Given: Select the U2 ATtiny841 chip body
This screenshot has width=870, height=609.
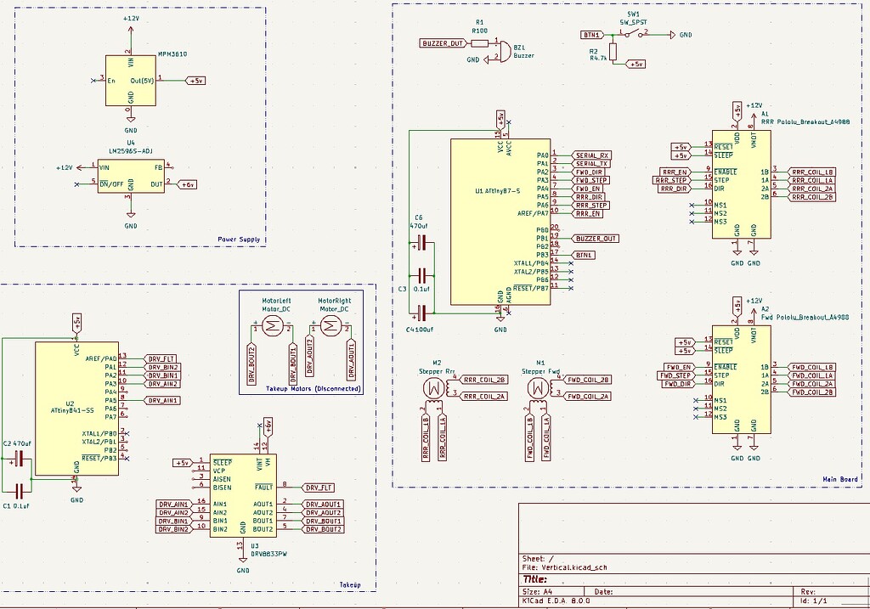Looking at the screenshot, I should 76,408.
